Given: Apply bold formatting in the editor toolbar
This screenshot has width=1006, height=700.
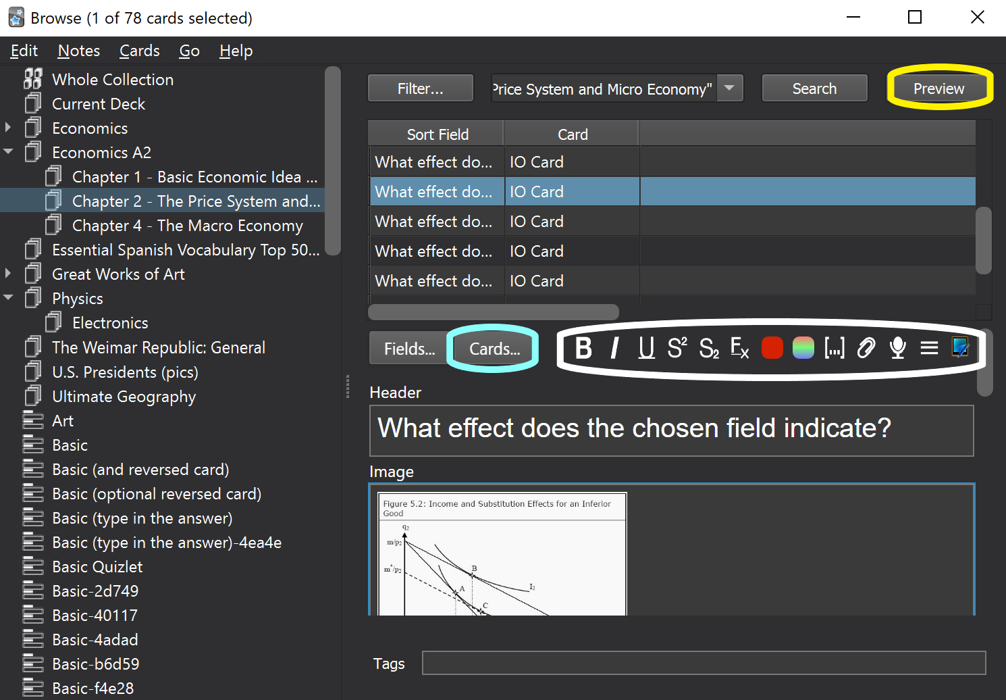Looking at the screenshot, I should coord(583,349).
